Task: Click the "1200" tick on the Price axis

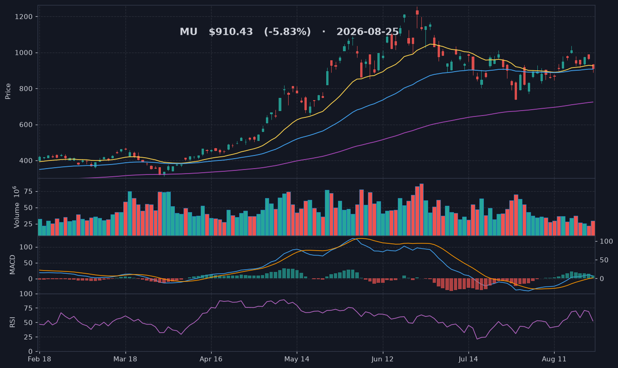Action: tap(24, 17)
